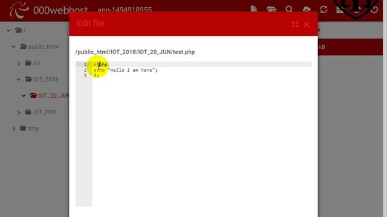Click the <?php tag on line 1
The image size is (387, 217).
click(100, 64)
